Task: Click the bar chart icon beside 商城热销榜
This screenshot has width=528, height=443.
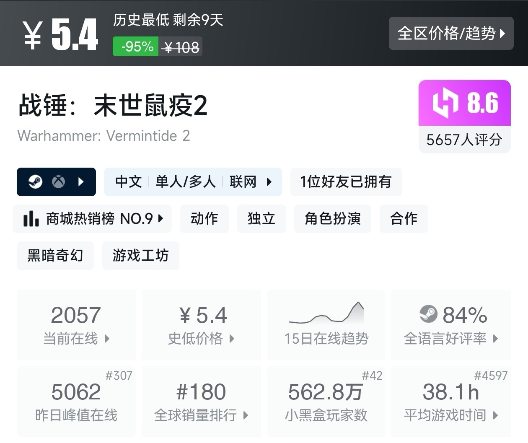Action: [x=31, y=218]
